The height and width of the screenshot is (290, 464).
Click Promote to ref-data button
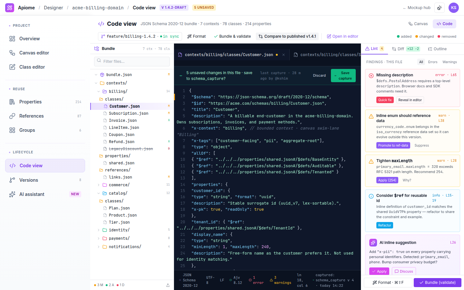tap(393, 145)
